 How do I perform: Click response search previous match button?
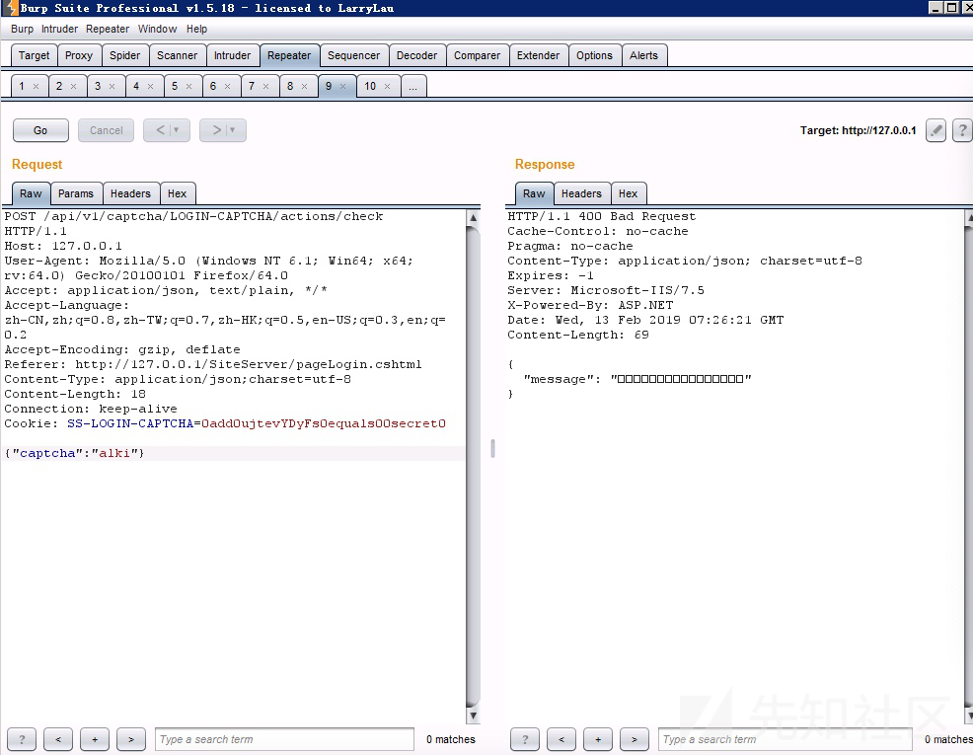(x=561, y=739)
